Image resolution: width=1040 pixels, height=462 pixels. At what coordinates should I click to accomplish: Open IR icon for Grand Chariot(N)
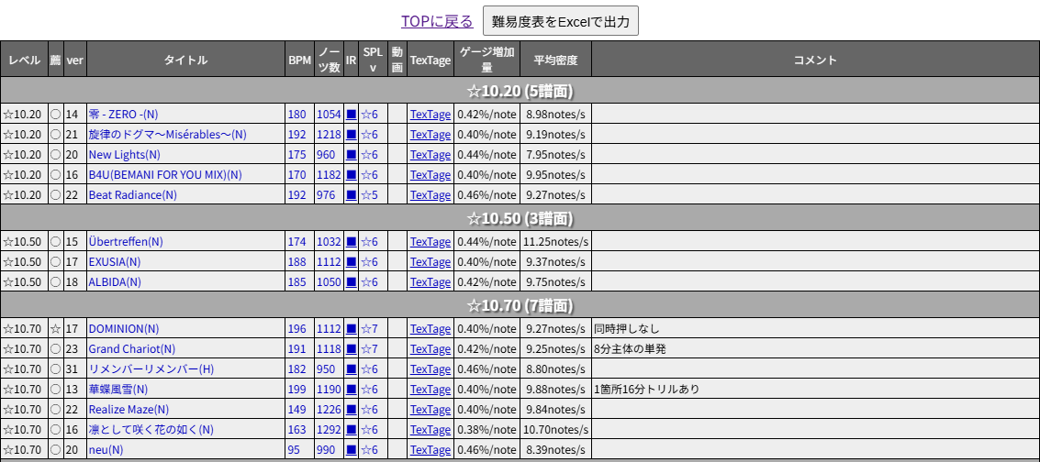(x=352, y=349)
